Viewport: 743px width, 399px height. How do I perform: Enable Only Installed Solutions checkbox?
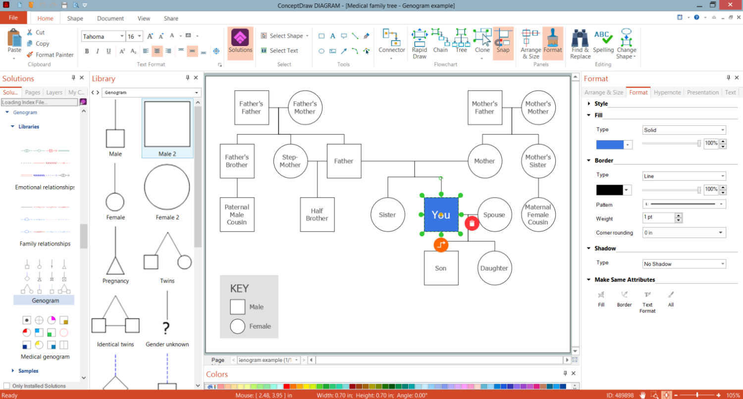tap(6, 386)
